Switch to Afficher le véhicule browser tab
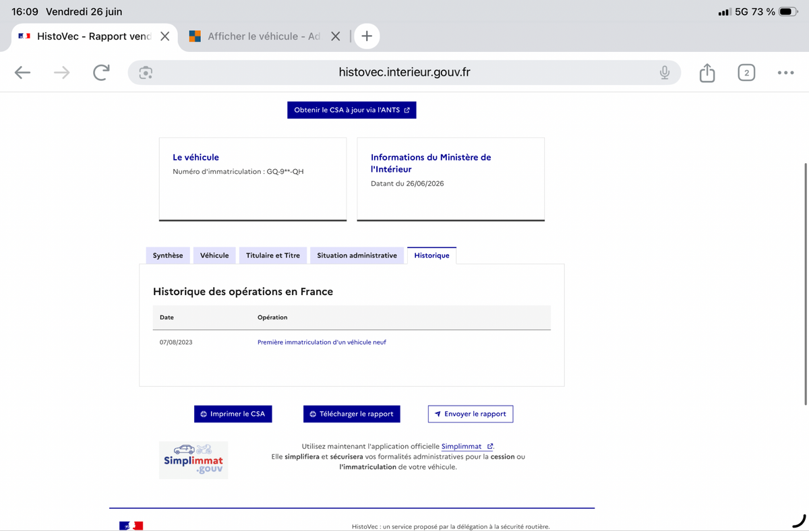The height and width of the screenshot is (531, 809). (x=264, y=36)
